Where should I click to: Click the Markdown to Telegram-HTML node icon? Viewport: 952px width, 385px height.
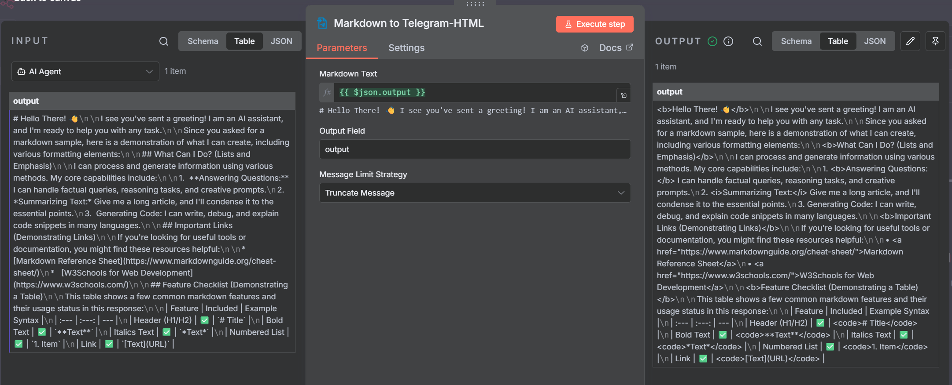point(322,23)
